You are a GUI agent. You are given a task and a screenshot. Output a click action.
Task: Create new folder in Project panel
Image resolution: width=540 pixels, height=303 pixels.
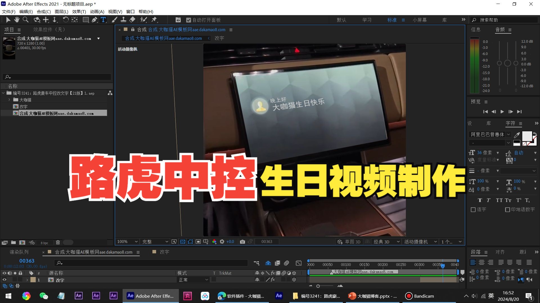[x=13, y=242]
